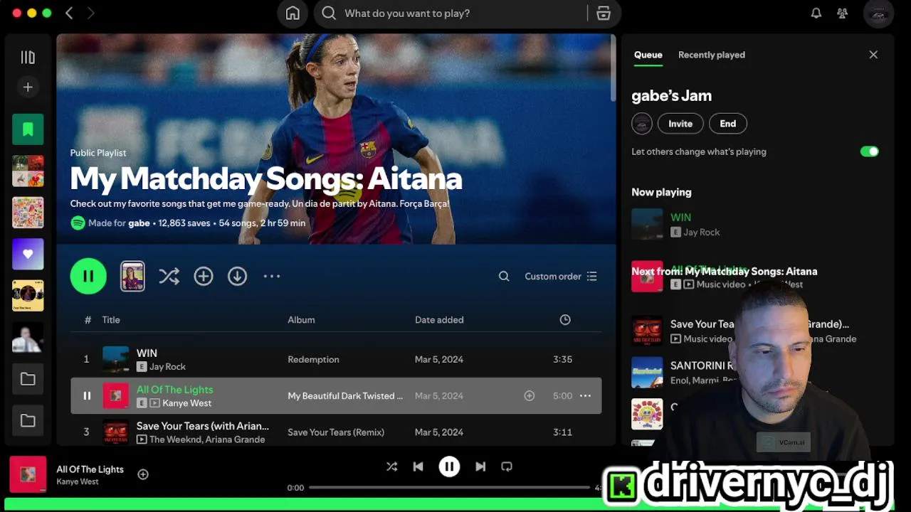
Task: Open the Friend Activity icon
Action: click(x=843, y=14)
